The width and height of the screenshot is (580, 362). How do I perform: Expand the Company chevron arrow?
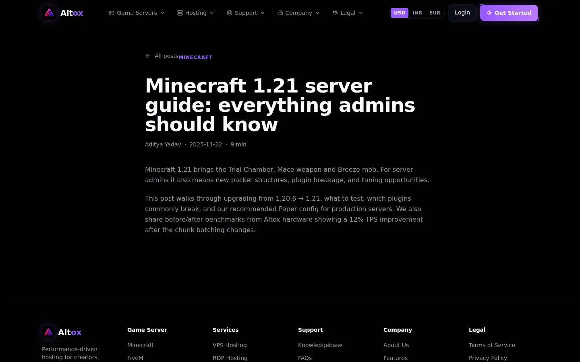(x=317, y=13)
